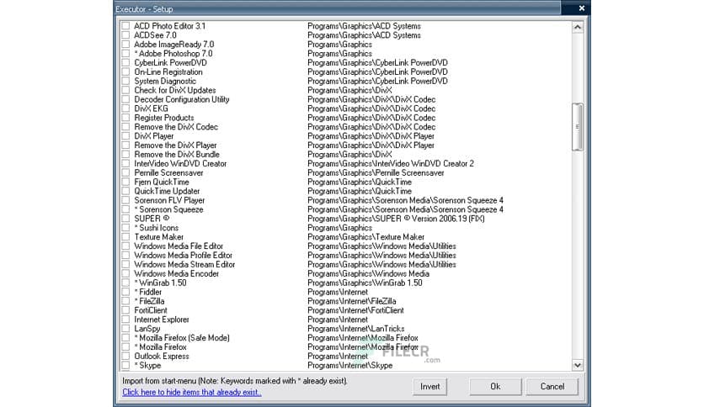
Task: Click the Pernille Screensaver list item
Action: (x=168, y=173)
